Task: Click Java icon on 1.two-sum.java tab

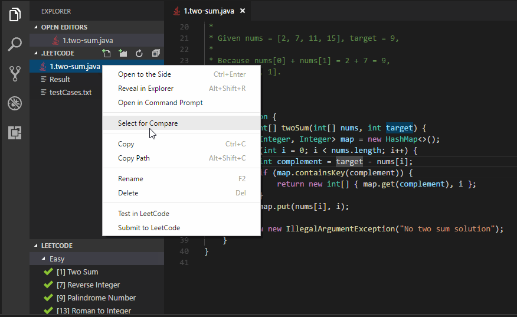Action: 177,11
